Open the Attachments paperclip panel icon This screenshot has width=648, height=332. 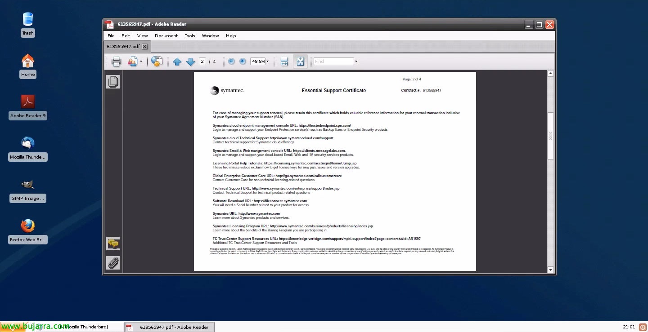pos(113,263)
